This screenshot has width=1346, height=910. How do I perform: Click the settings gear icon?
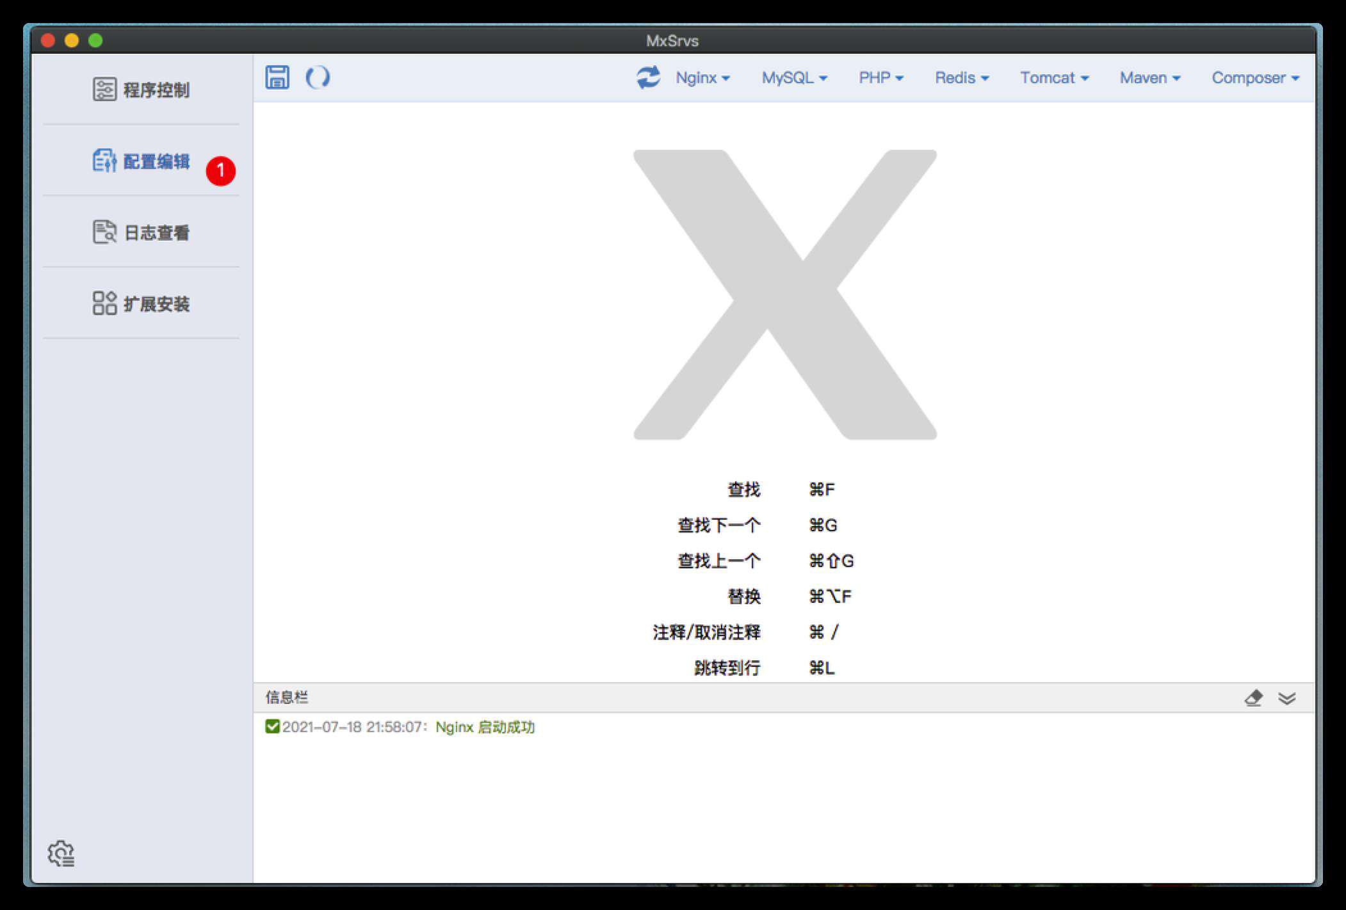click(61, 854)
